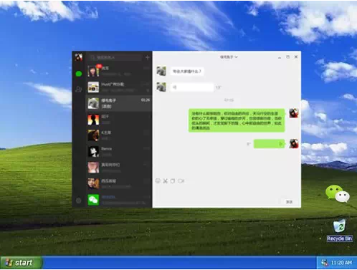Image resolution: width=357 pixels, height=270 pixels.
Task: Expand the chat title dropdown chevron
Action: (237, 57)
